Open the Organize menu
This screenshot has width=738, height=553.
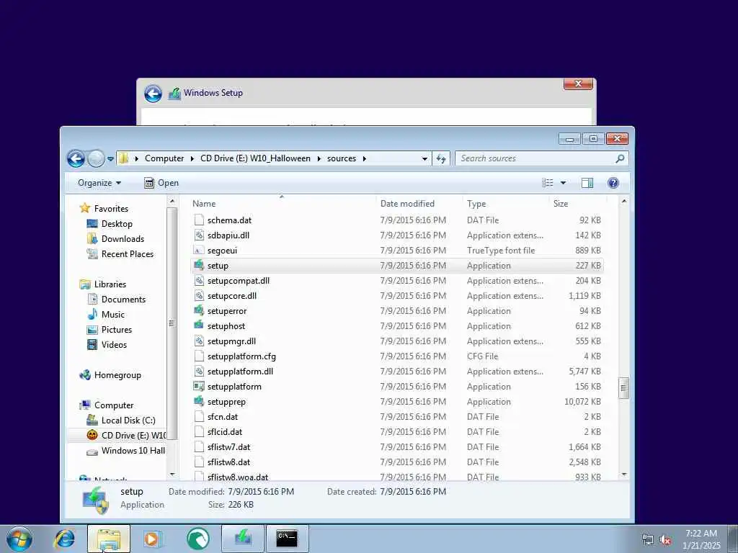(99, 183)
